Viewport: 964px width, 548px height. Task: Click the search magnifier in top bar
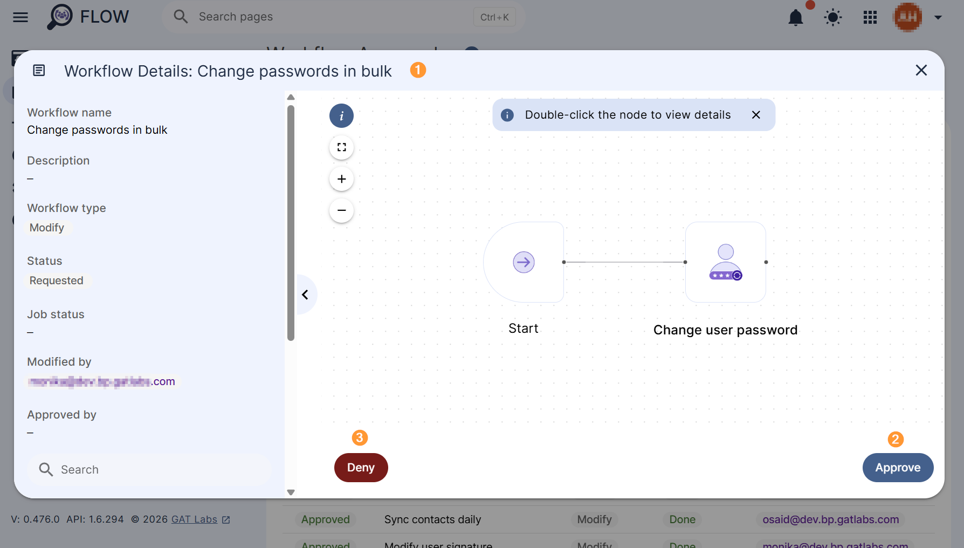[181, 17]
